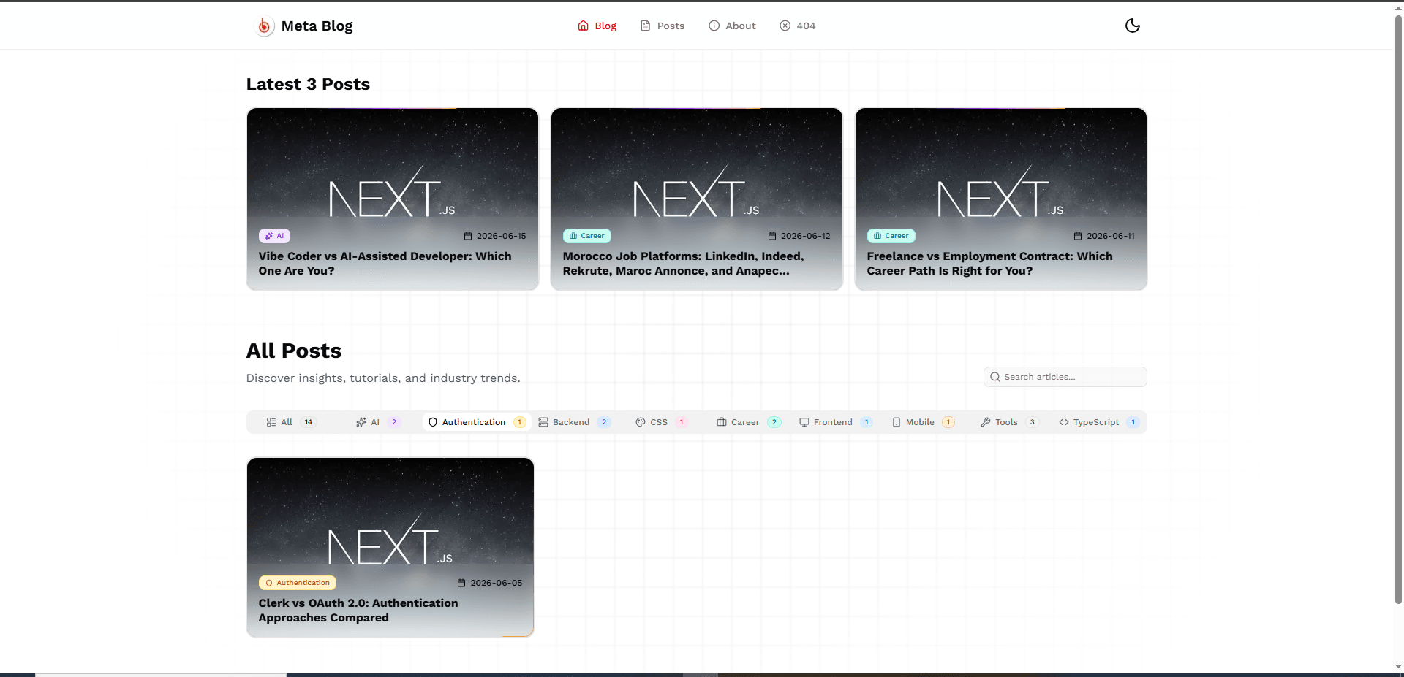
Task: Click the info icon beside About
Action: pos(714,26)
